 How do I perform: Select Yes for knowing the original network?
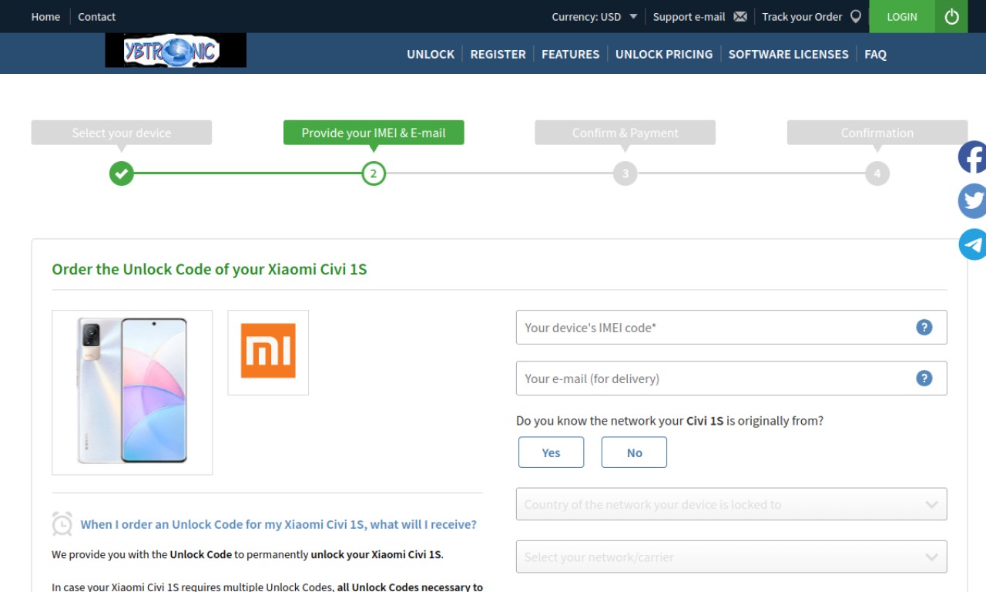[x=551, y=452]
